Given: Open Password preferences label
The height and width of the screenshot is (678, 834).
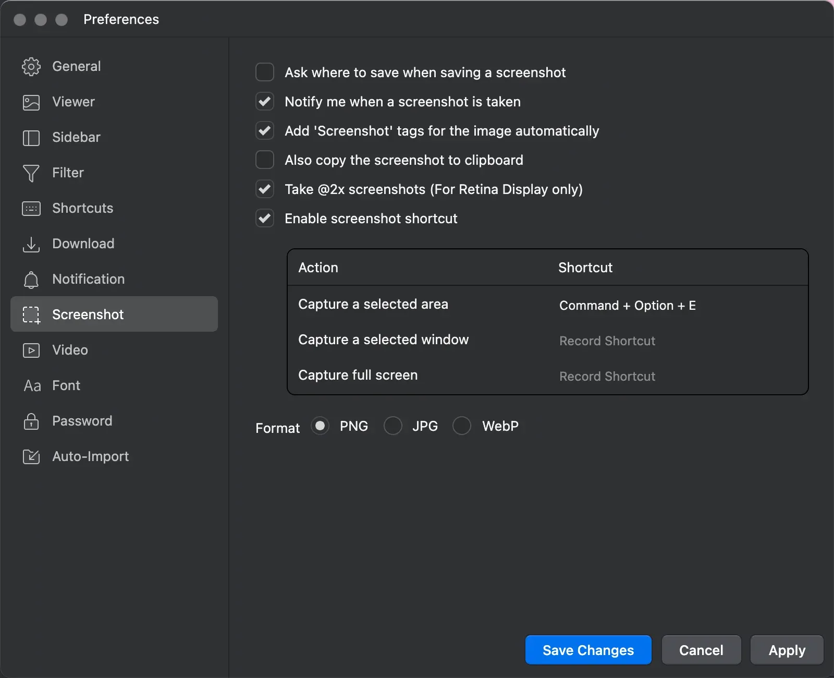Looking at the screenshot, I should pos(82,421).
